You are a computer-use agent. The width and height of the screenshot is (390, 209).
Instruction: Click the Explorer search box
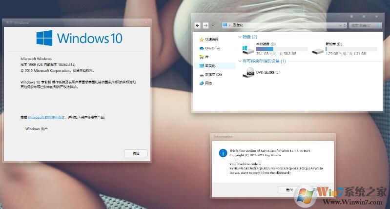[365, 25]
